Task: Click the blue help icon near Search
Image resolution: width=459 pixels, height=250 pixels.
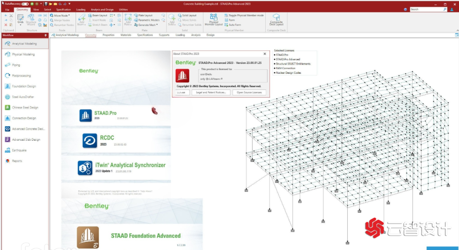Action: pyautogui.click(x=405, y=9)
